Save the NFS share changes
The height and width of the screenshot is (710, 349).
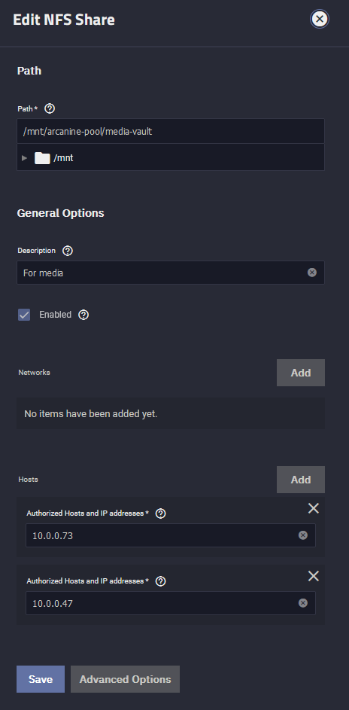(x=41, y=679)
